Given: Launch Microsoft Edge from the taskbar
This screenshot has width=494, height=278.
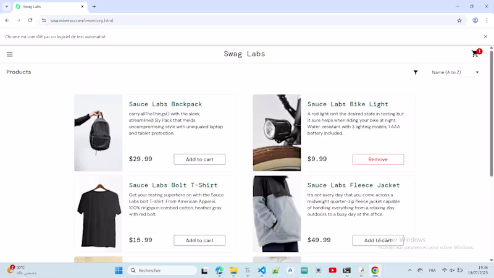Looking at the screenshot, I should [219, 271].
